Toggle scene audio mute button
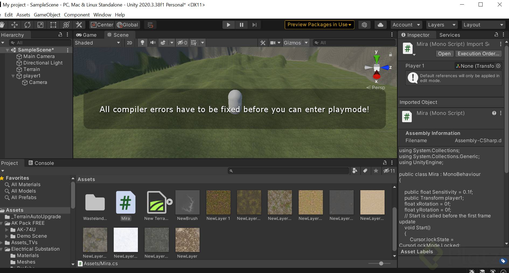The height and width of the screenshot is (273, 509). tap(153, 43)
